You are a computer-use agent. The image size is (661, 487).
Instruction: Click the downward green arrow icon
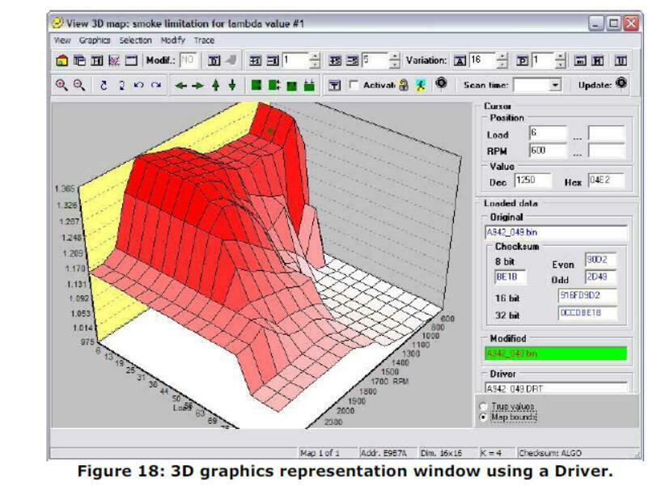pyautogui.click(x=231, y=84)
